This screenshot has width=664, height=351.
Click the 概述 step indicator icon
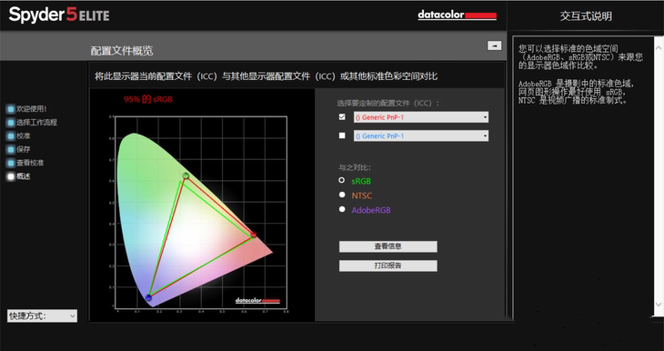(x=11, y=176)
